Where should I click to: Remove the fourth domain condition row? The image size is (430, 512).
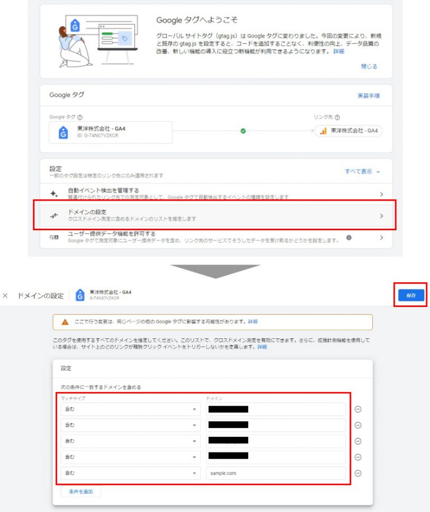click(358, 457)
